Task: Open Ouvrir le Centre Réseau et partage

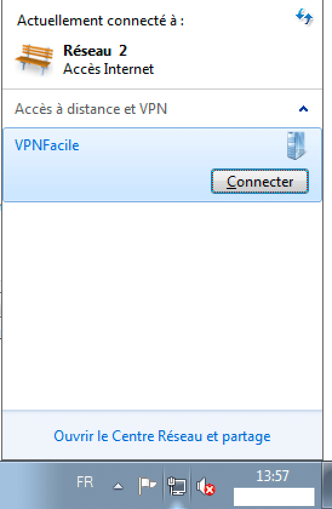Action: (162, 436)
